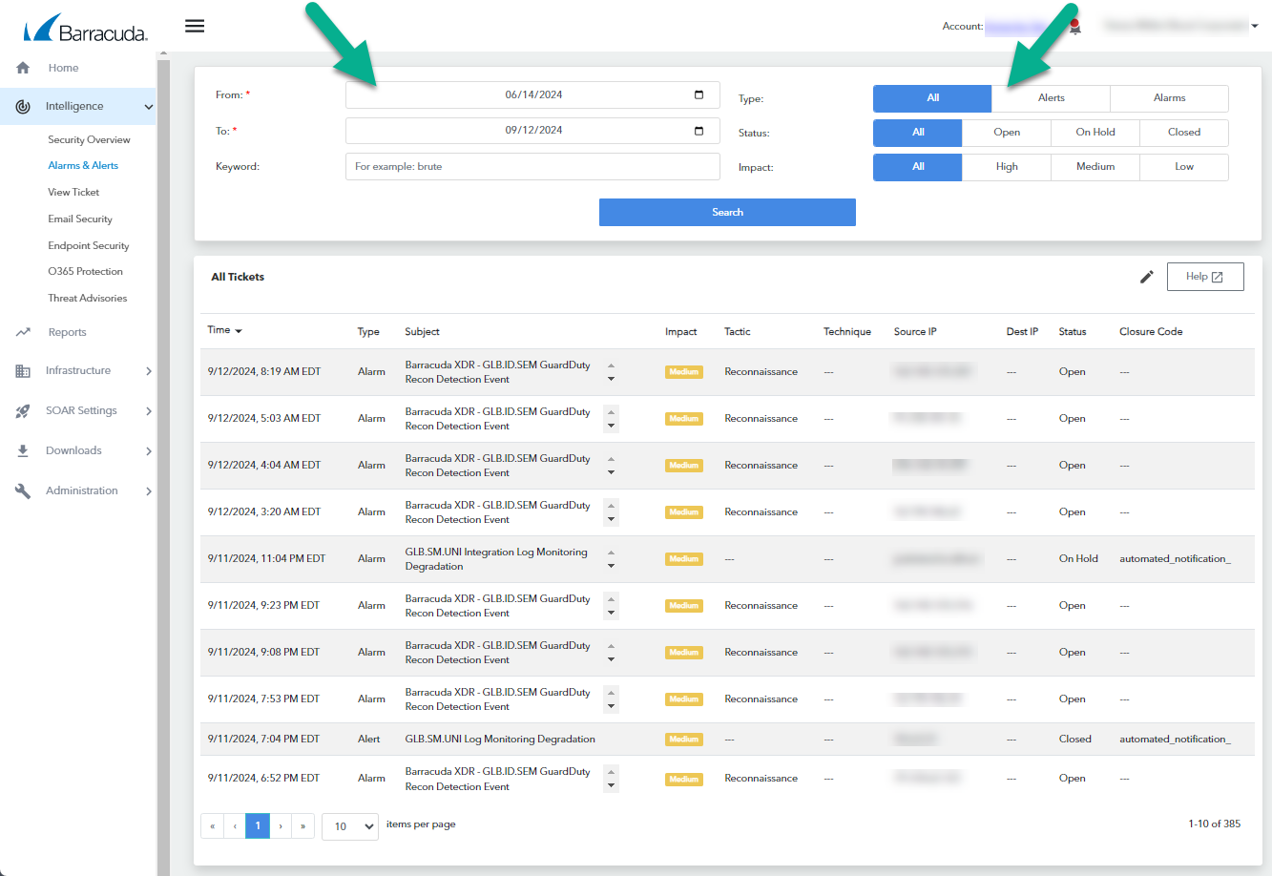
Task: Click the pencil edit columns icon
Action: 1147,277
